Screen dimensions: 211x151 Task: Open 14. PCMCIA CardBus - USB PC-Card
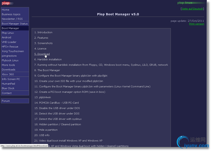click(56, 103)
